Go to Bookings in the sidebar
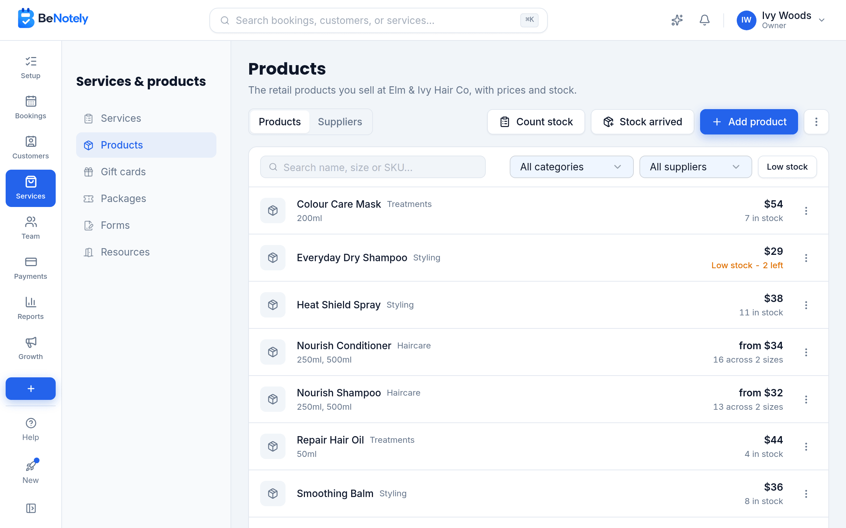 click(31, 108)
